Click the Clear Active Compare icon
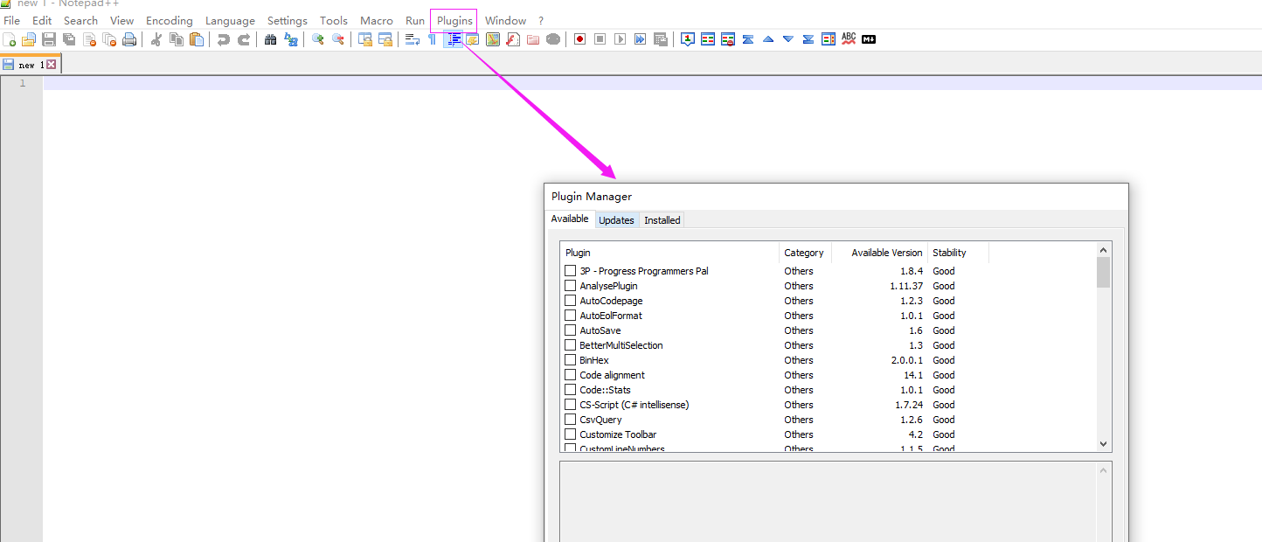This screenshot has height=542, width=1262. (x=728, y=39)
